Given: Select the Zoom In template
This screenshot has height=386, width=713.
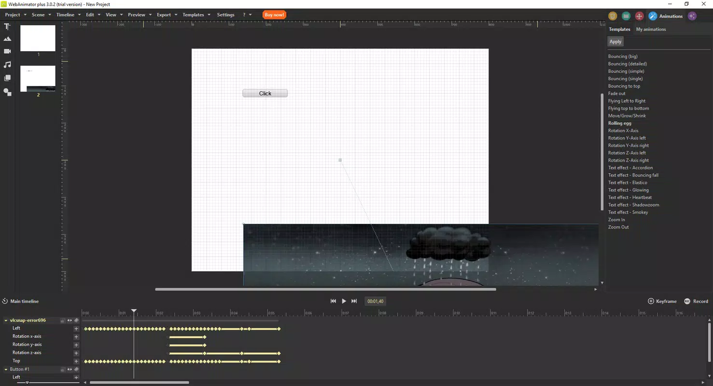Looking at the screenshot, I should (x=616, y=220).
